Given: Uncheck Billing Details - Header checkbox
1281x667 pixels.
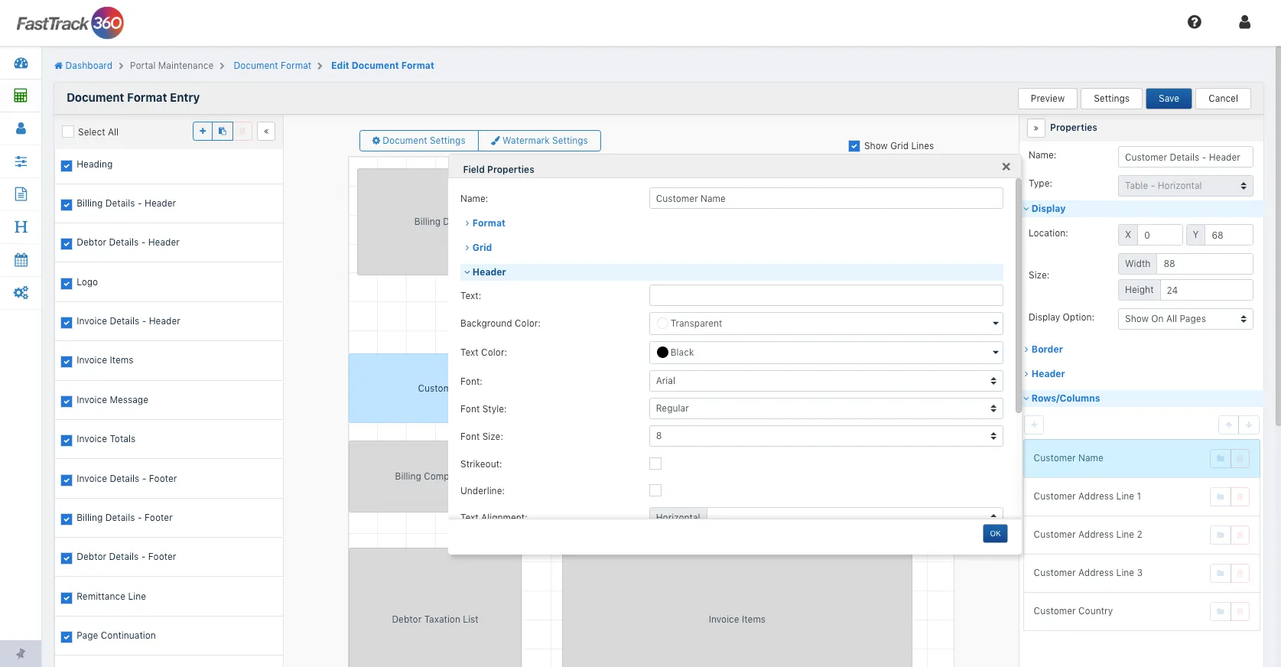Looking at the screenshot, I should [x=67, y=204].
